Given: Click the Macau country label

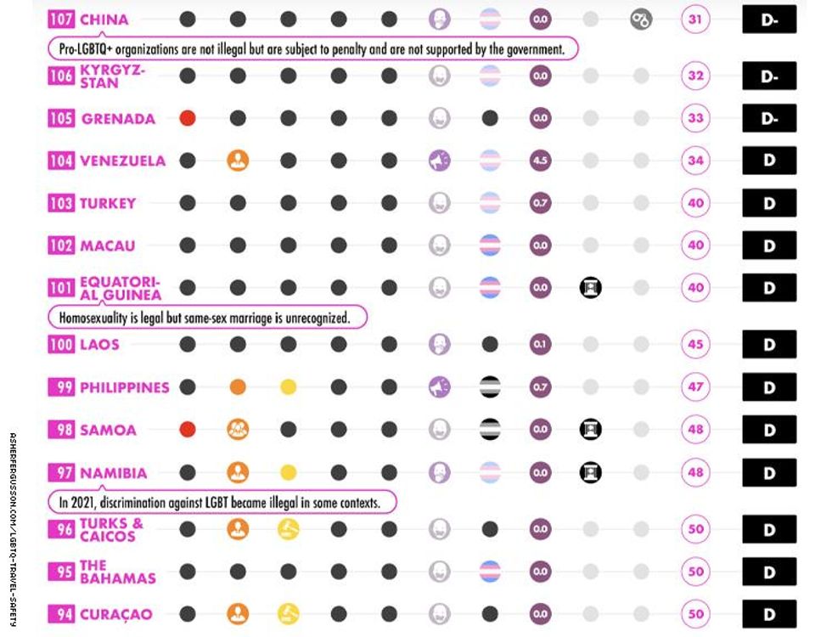Looking at the screenshot, I should (x=108, y=245).
